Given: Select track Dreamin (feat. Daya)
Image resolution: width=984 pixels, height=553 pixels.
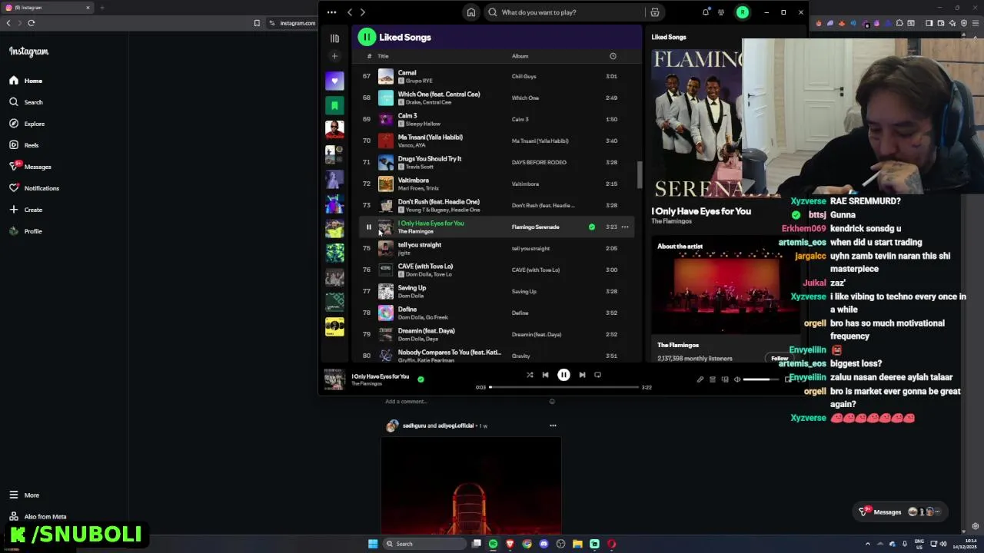Looking at the screenshot, I should coord(496,334).
